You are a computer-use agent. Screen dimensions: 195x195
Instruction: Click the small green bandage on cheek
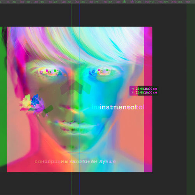pyautogui.click(x=48, y=111)
